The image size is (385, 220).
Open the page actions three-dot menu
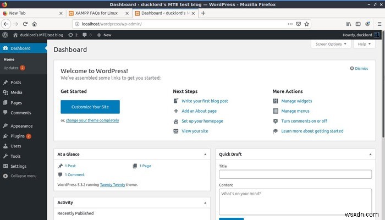click(x=290, y=24)
